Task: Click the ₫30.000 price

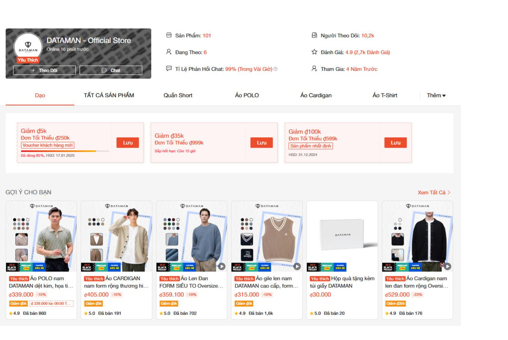Action: click(x=320, y=295)
